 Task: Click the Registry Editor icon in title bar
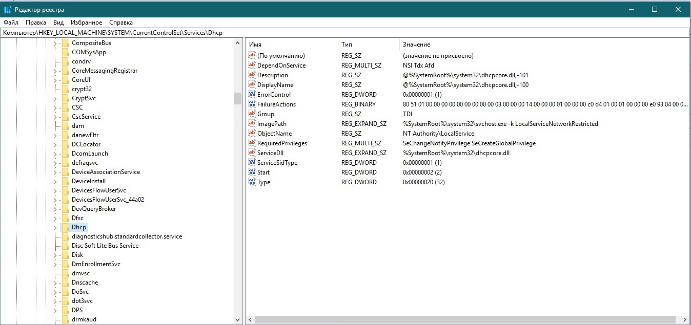(8, 10)
